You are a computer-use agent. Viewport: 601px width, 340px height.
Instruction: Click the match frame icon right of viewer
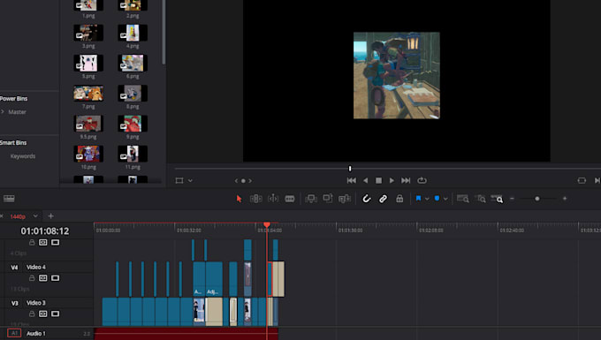[582, 180]
